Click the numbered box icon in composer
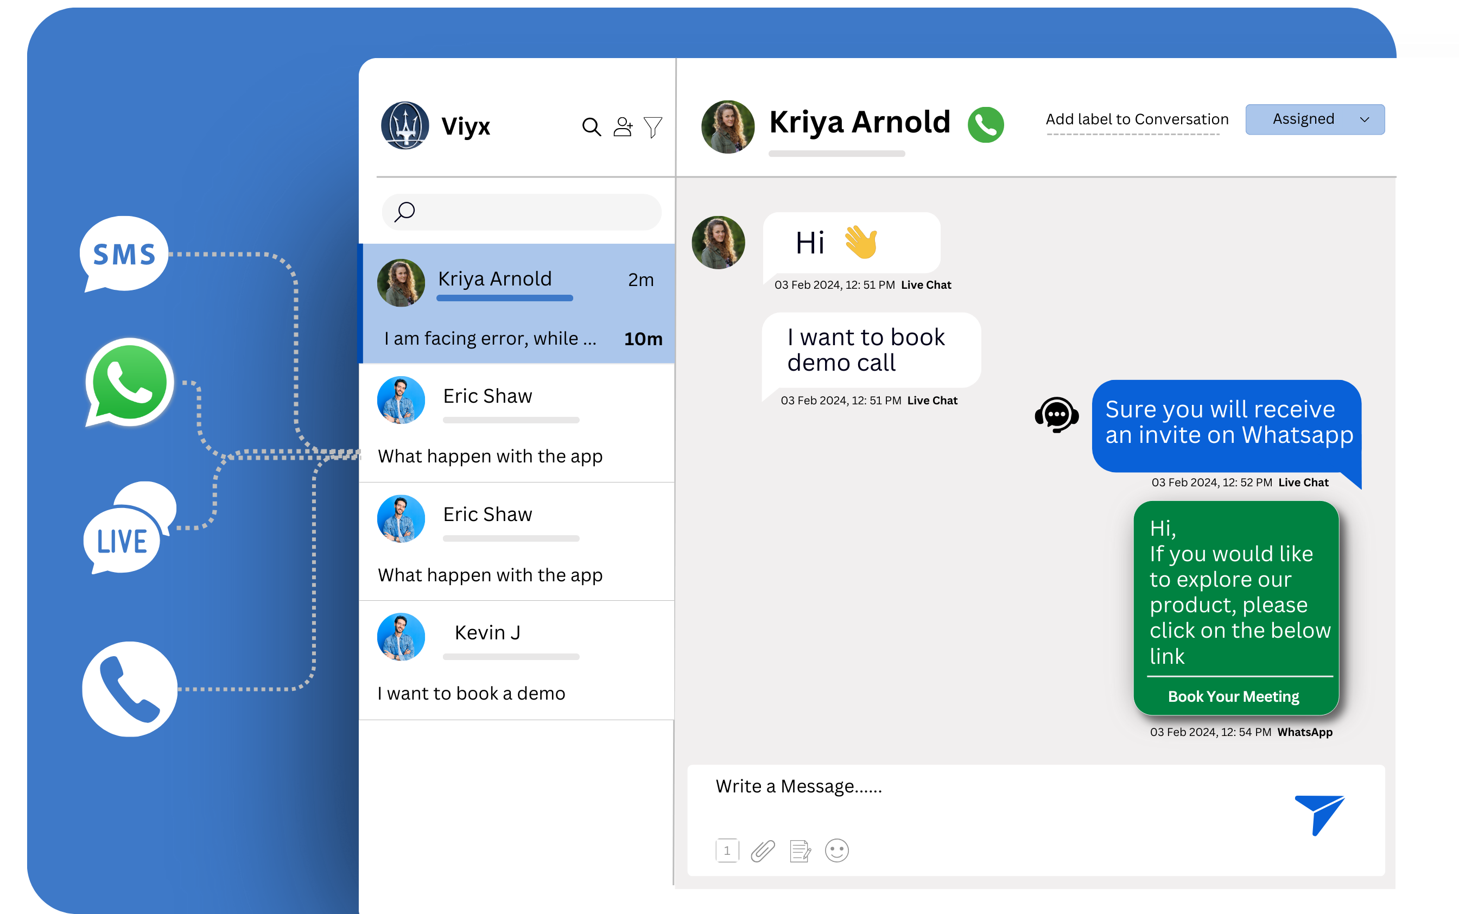 (727, 850)
